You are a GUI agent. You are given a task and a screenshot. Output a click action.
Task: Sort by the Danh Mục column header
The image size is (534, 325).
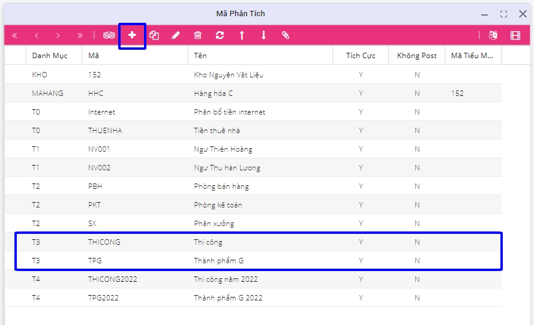(x=50, y=56)
